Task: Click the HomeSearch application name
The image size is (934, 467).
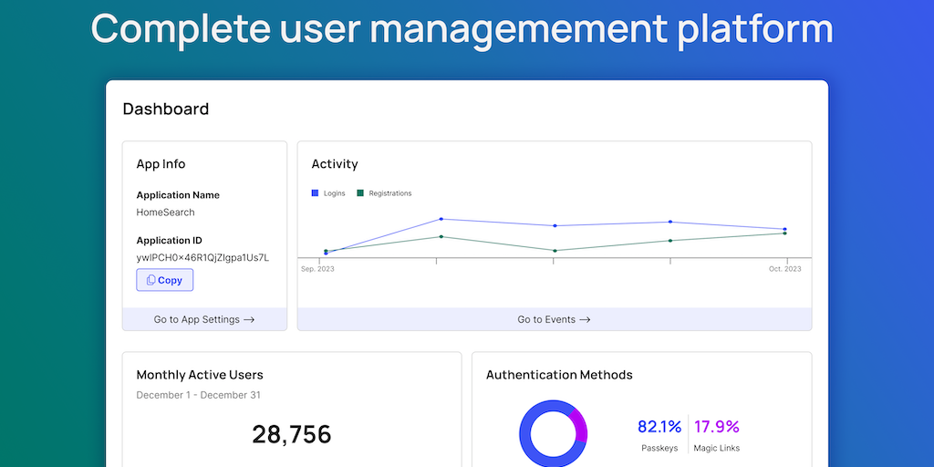Action: 165,213
